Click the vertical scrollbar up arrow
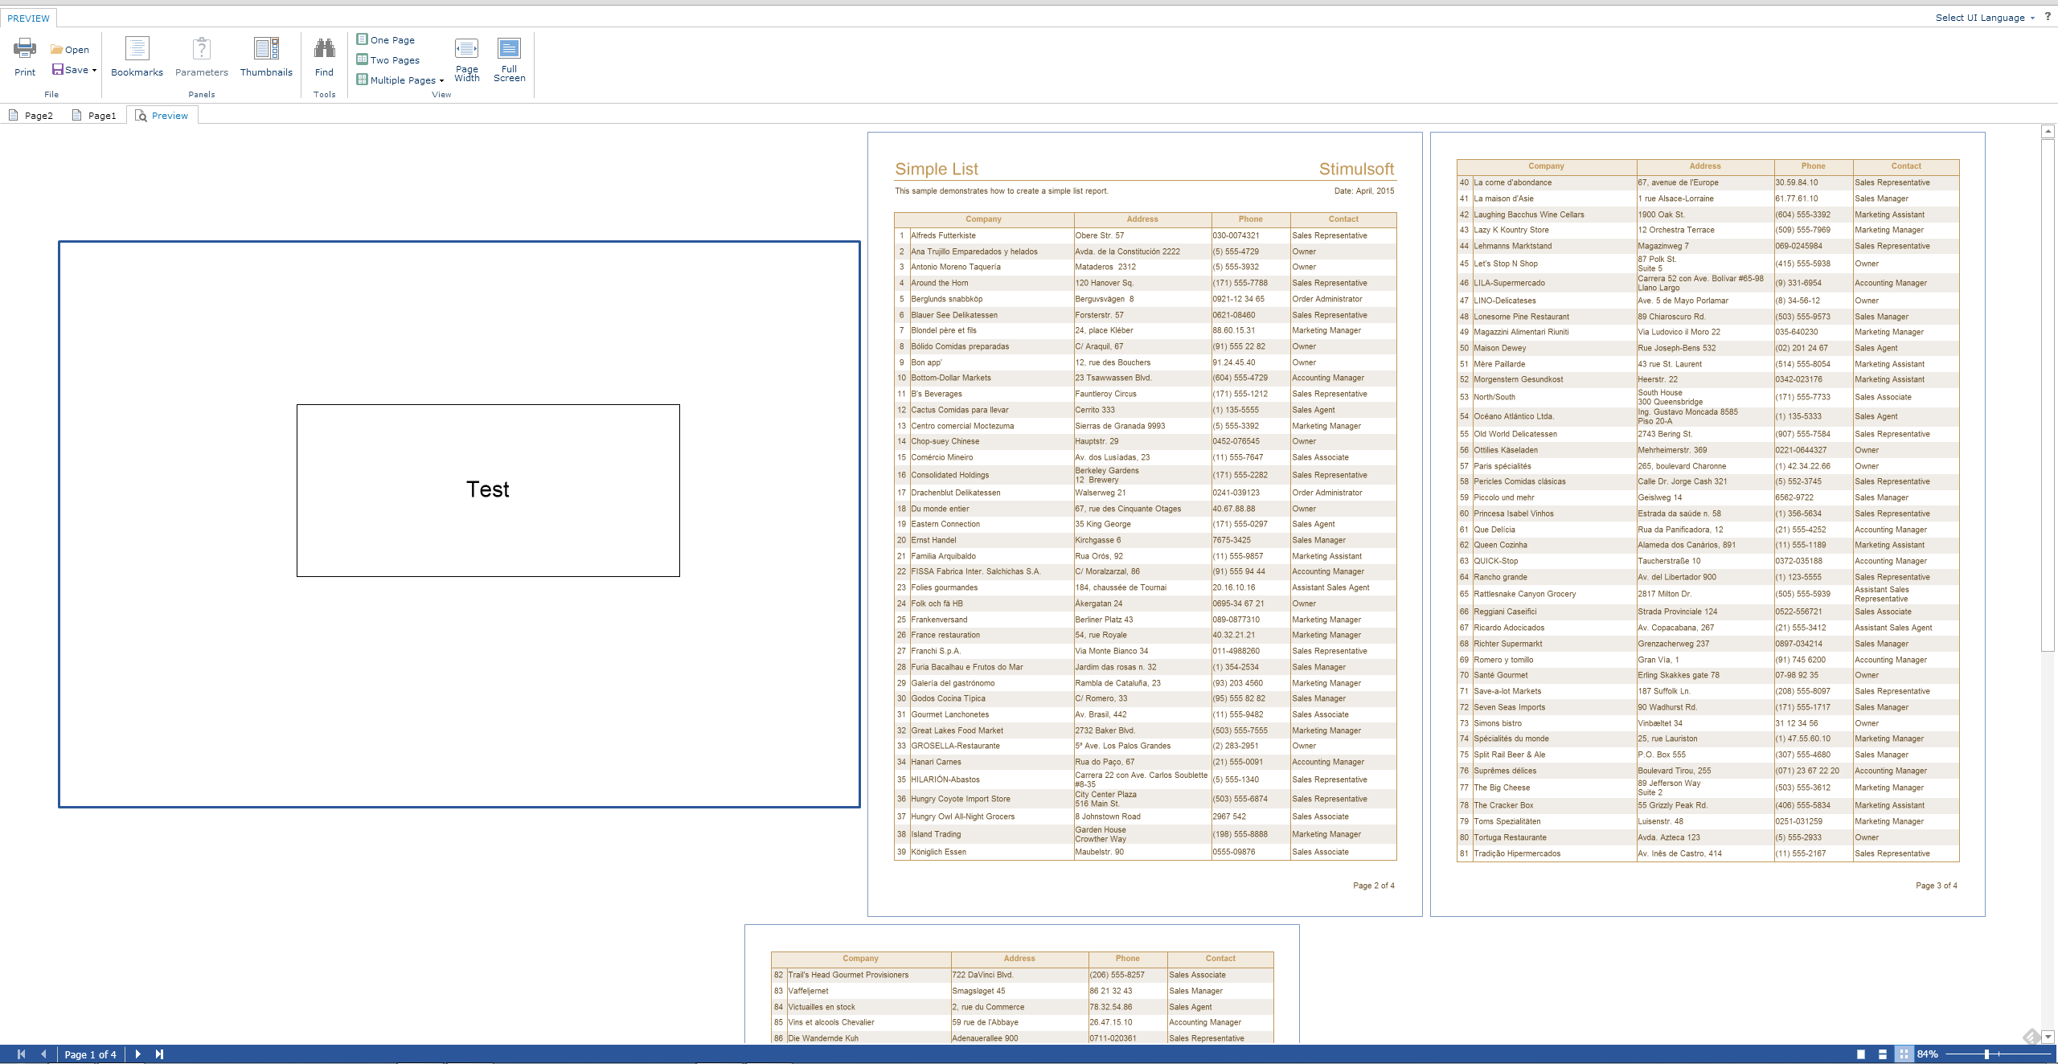The image size is (2058, 1064). tap(2048, 131)
